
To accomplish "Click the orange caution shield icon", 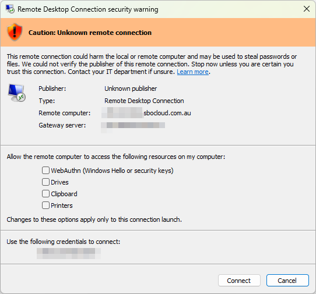I will [x=15, y=32].
